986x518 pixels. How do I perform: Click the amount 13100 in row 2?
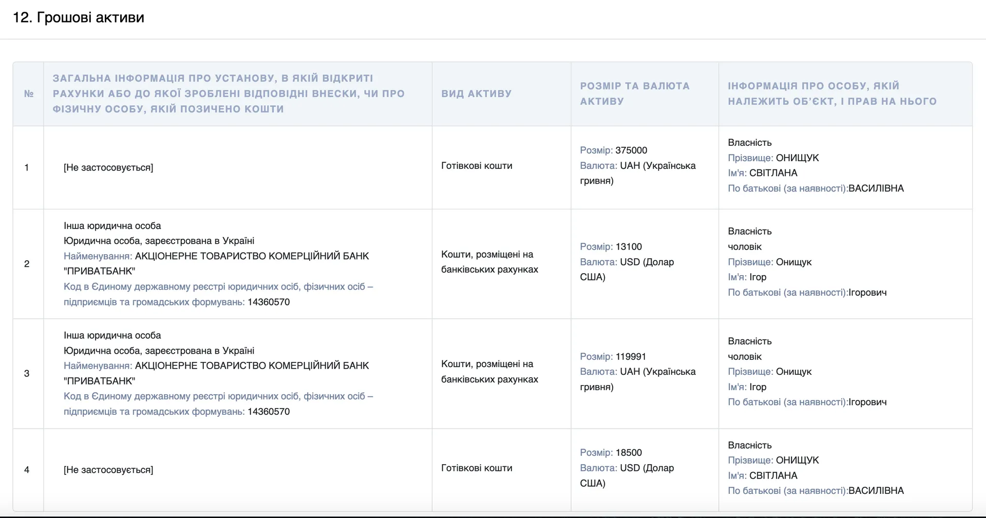(x=629, y=247)
